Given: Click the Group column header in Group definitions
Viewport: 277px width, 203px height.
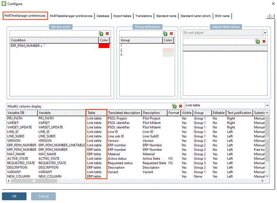Looking at the screenshot, I should (141, 40).
